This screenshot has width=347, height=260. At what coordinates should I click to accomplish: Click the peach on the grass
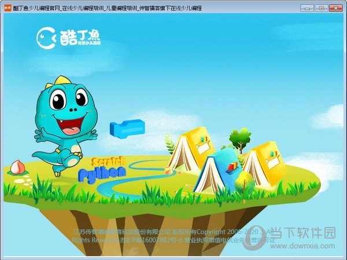coord(17,168)
